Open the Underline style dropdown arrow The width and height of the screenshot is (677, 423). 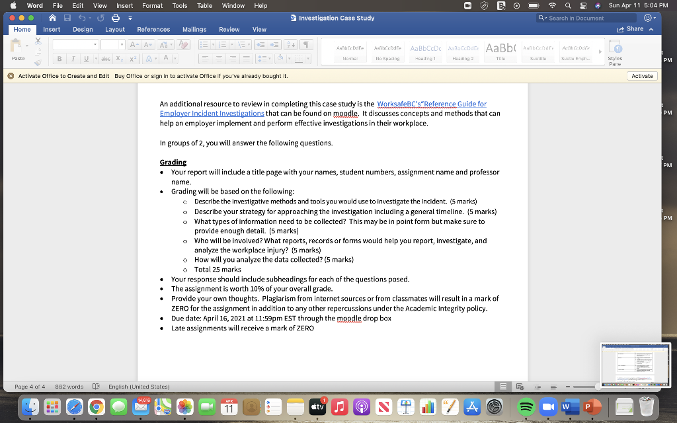[x=96, y=59]
